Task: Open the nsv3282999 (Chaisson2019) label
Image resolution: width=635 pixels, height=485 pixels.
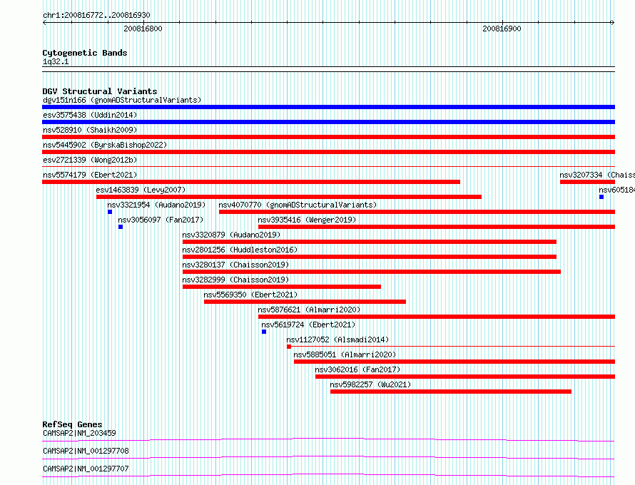Action: [x=235, y=280]
